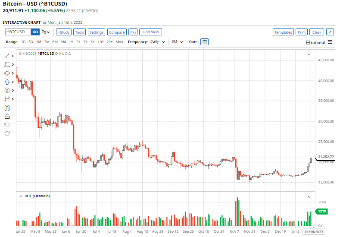The width and height of the screenshot is (340, 237).
Task: Select the 3Y range
Action: pyautogui.click(x=85, y=42)
